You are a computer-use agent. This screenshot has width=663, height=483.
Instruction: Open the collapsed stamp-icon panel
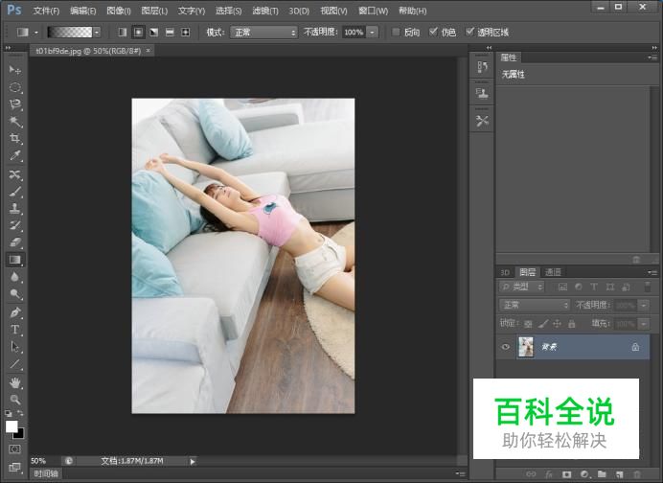pyautogui.click(x=482, y=93)
